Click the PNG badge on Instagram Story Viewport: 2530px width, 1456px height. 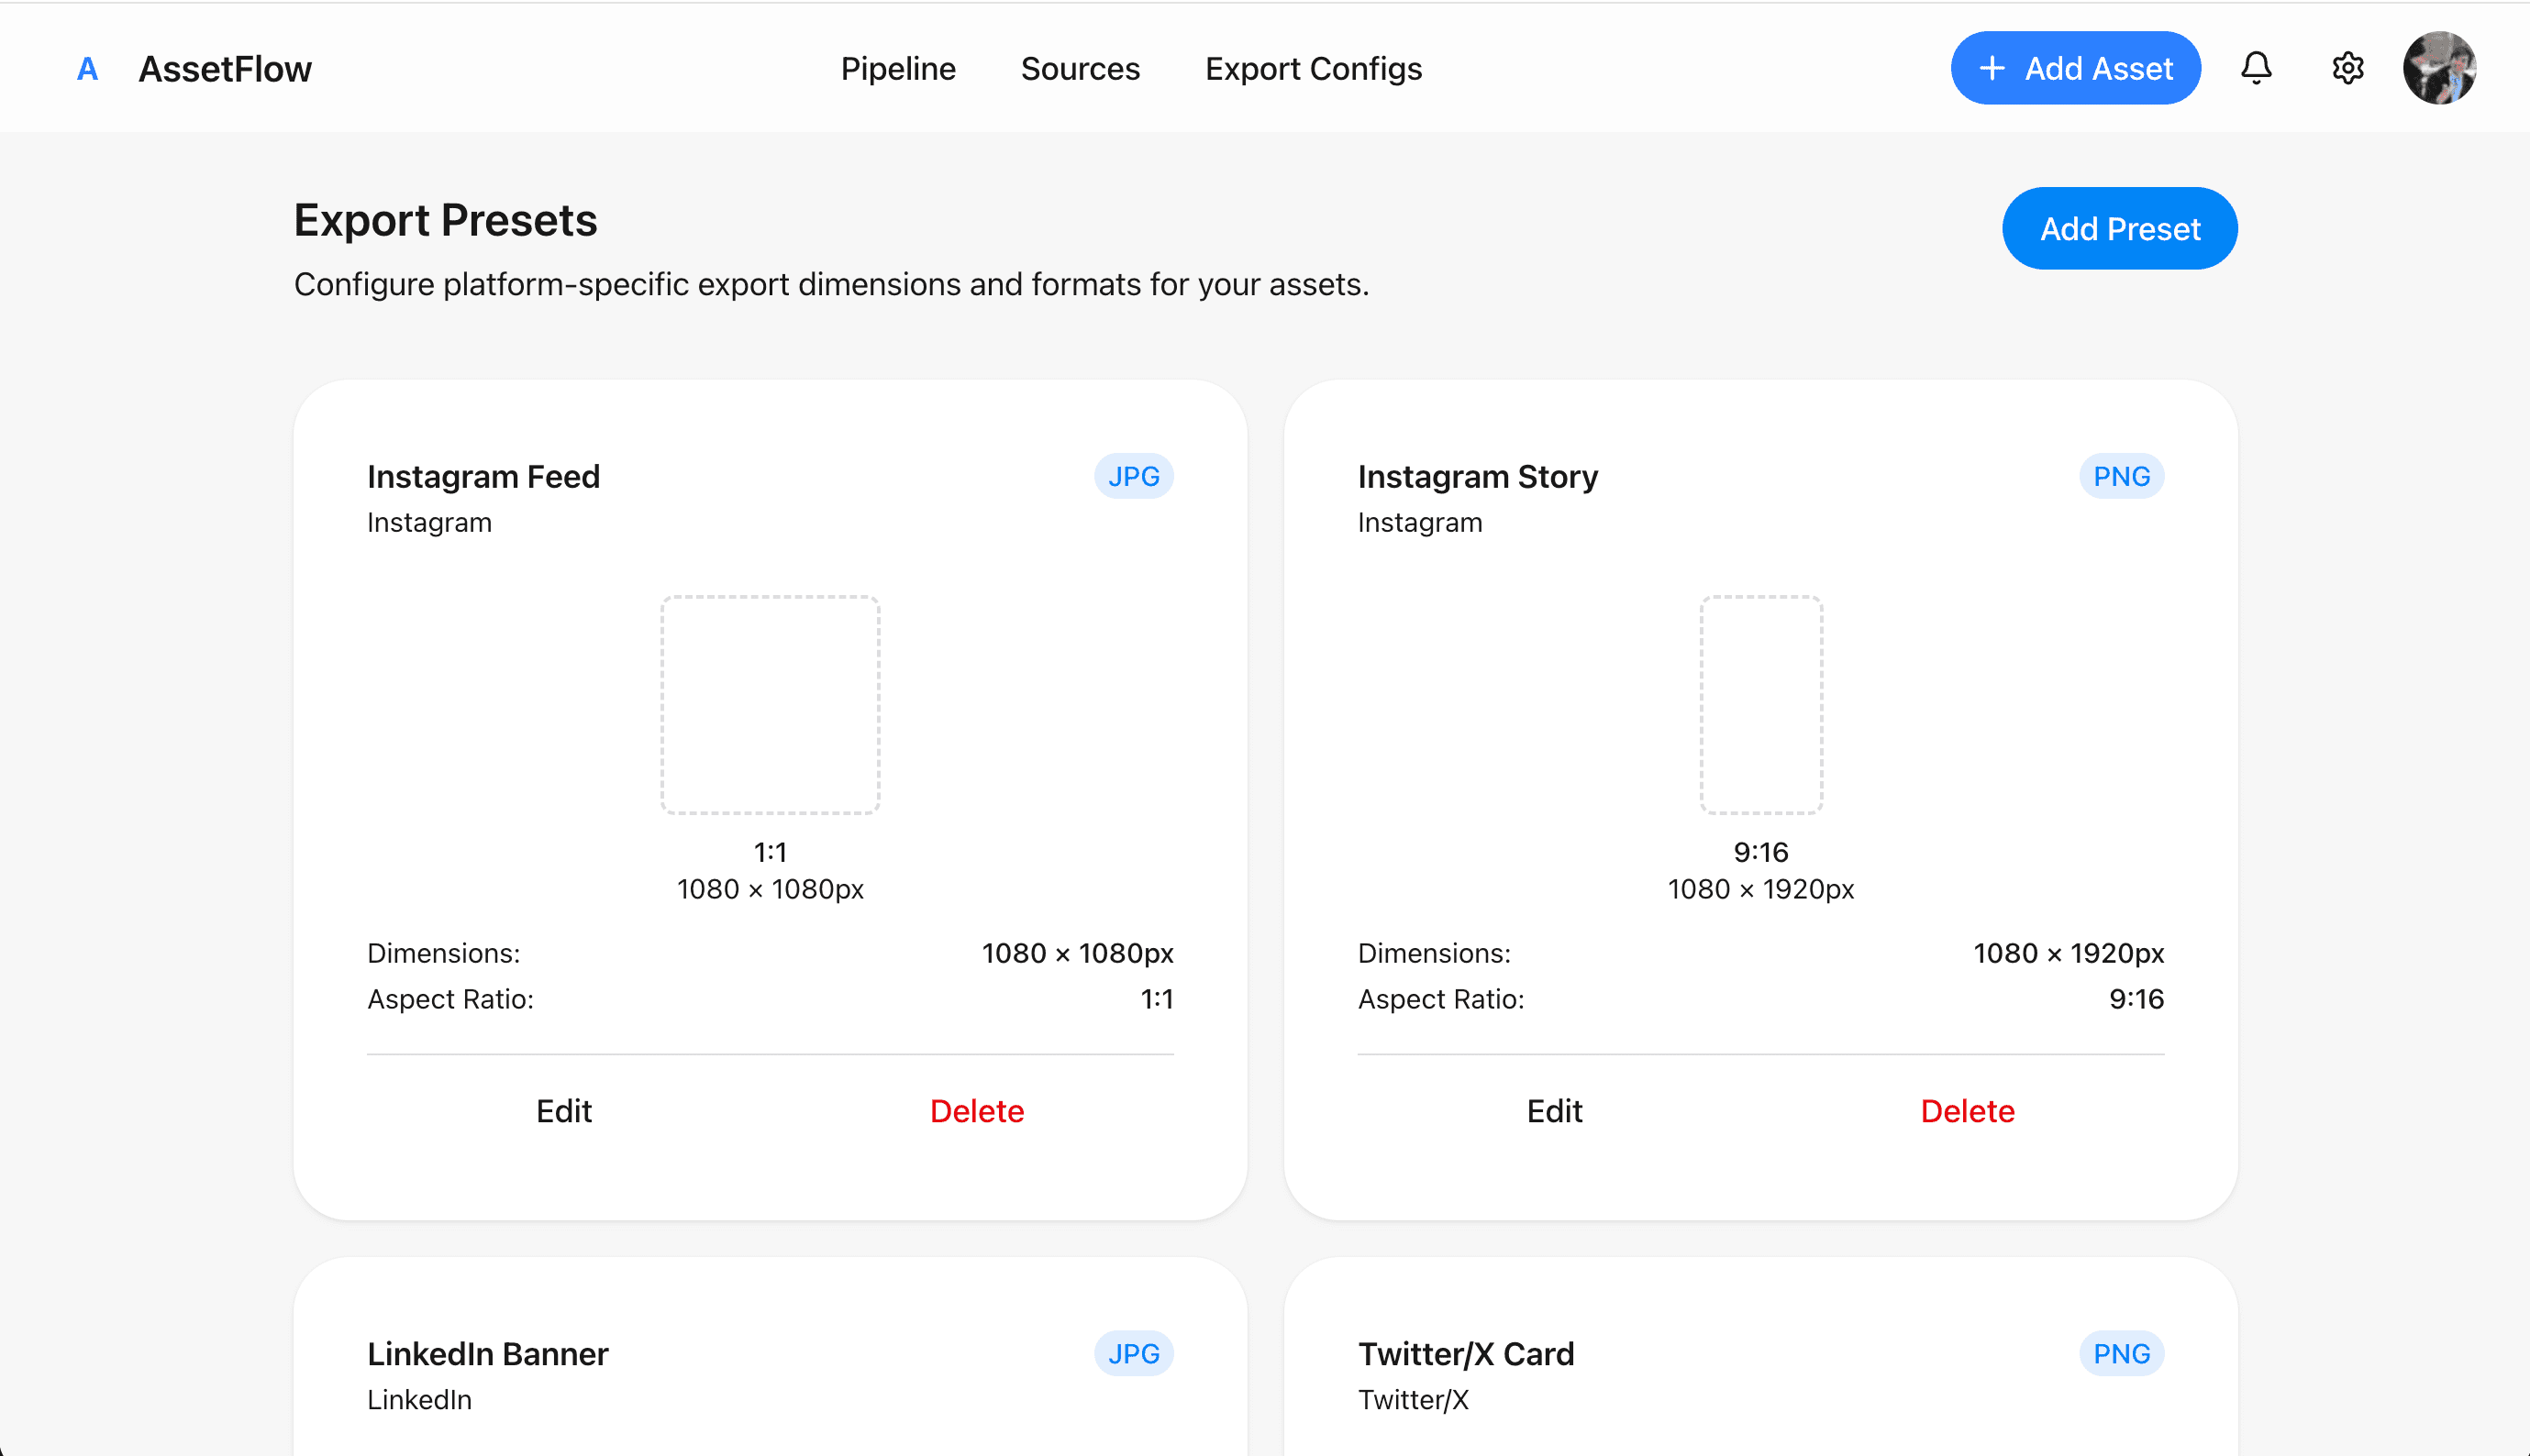(2121, 476)
